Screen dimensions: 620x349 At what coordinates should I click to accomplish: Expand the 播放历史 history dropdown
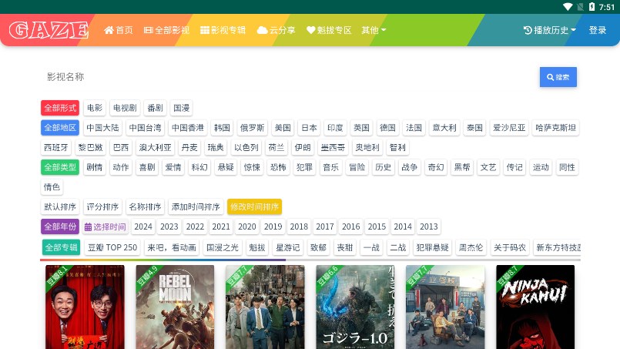click(550, 30)
